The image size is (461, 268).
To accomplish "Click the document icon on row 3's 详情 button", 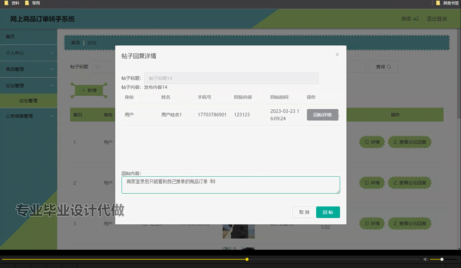I will pyautogui.click(x=367, y=223).
